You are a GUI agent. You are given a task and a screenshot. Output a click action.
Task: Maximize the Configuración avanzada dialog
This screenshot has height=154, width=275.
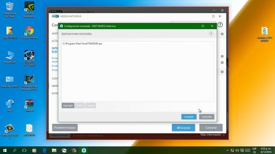click(x=203, y=26)
